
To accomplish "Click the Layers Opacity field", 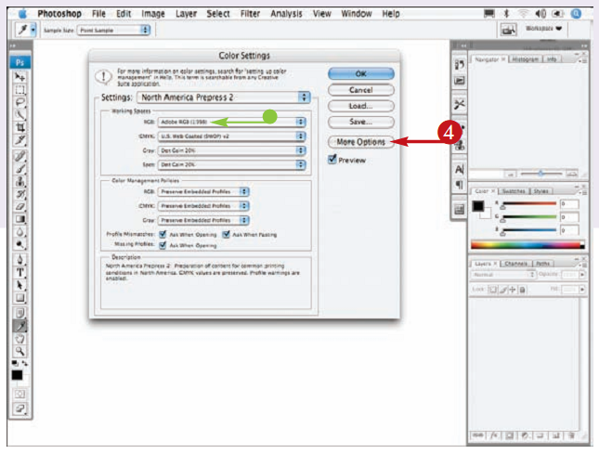I will [569, 275].
